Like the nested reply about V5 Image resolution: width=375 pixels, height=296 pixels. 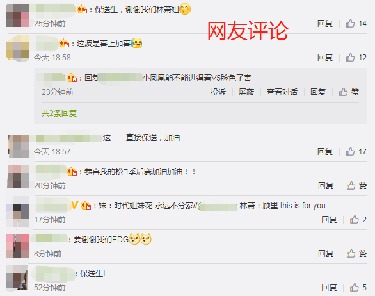[349, 92]
